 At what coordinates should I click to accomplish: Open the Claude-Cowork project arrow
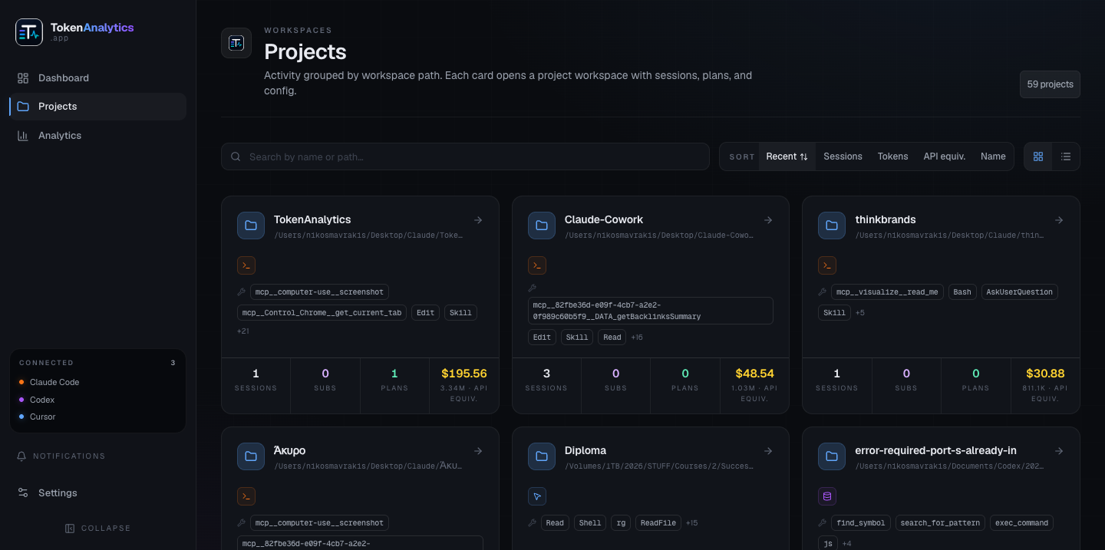(768, 220)
